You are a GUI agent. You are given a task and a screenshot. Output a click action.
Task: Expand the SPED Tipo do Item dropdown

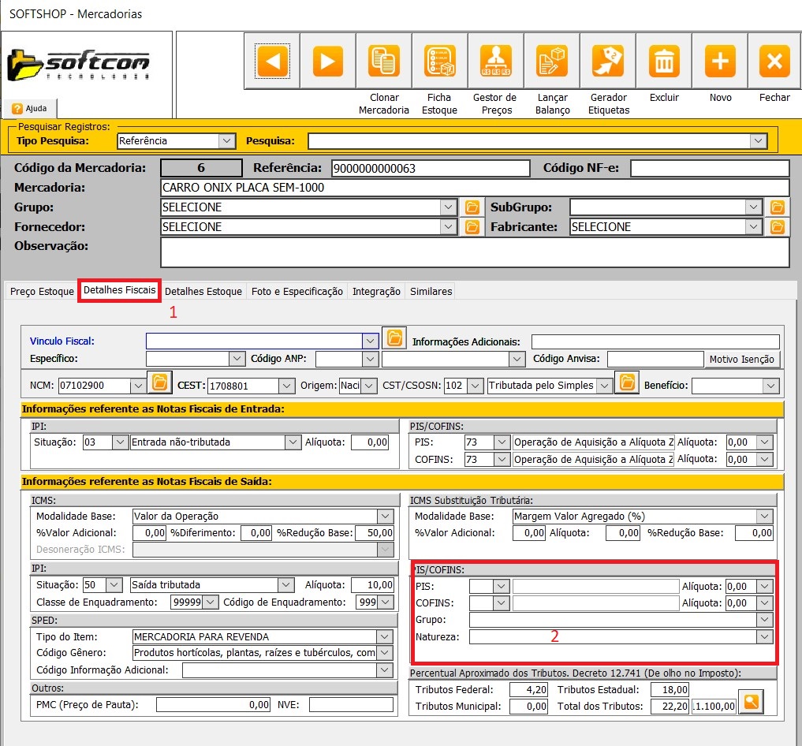[x=385, y=637]
